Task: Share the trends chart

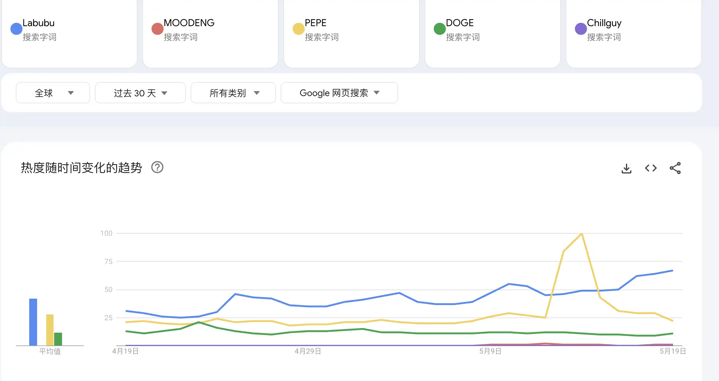Action: pos(676,167)
